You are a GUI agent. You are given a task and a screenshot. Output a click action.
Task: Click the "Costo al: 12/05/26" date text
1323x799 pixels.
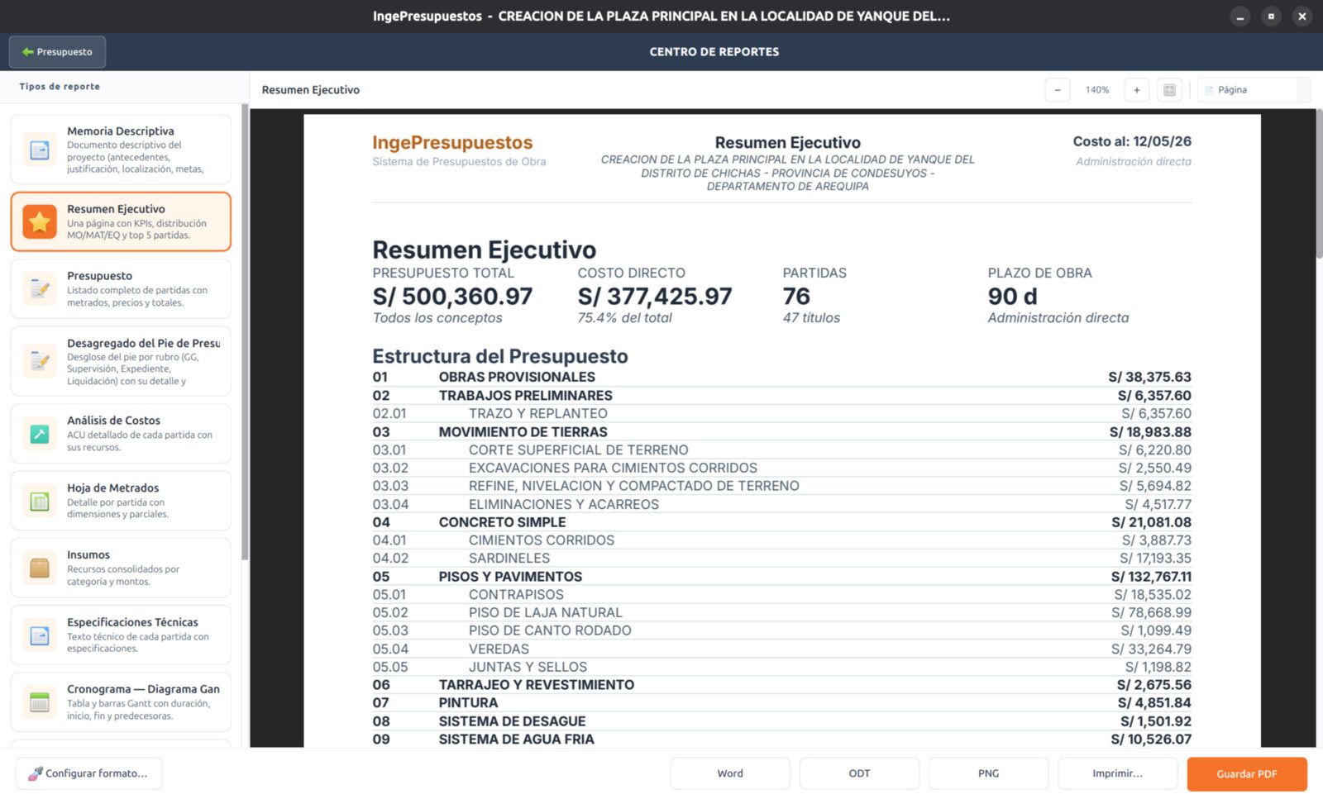click(x=1132, y=142)
